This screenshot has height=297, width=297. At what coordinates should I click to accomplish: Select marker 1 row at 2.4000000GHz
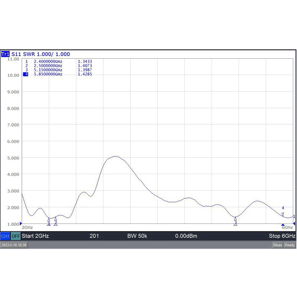(48, 61)
